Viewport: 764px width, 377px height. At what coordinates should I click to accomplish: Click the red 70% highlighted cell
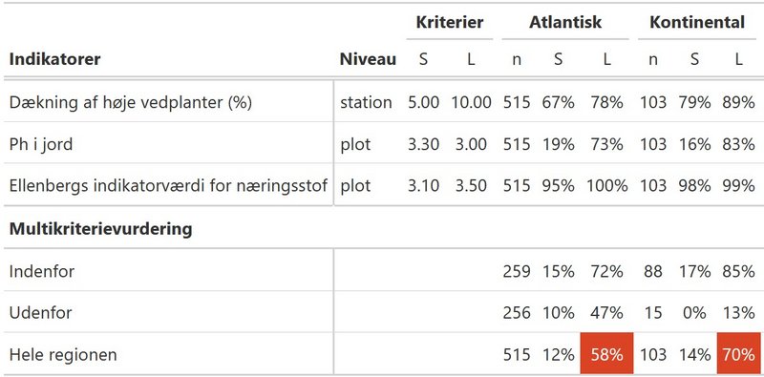click(x=738, y=354)
